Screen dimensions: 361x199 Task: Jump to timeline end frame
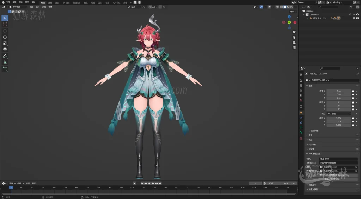[160, 183]
